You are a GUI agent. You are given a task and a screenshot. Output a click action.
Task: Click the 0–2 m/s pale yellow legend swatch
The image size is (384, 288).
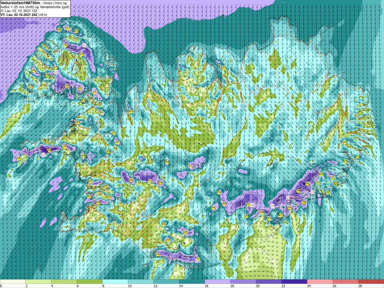click(13, 282)
